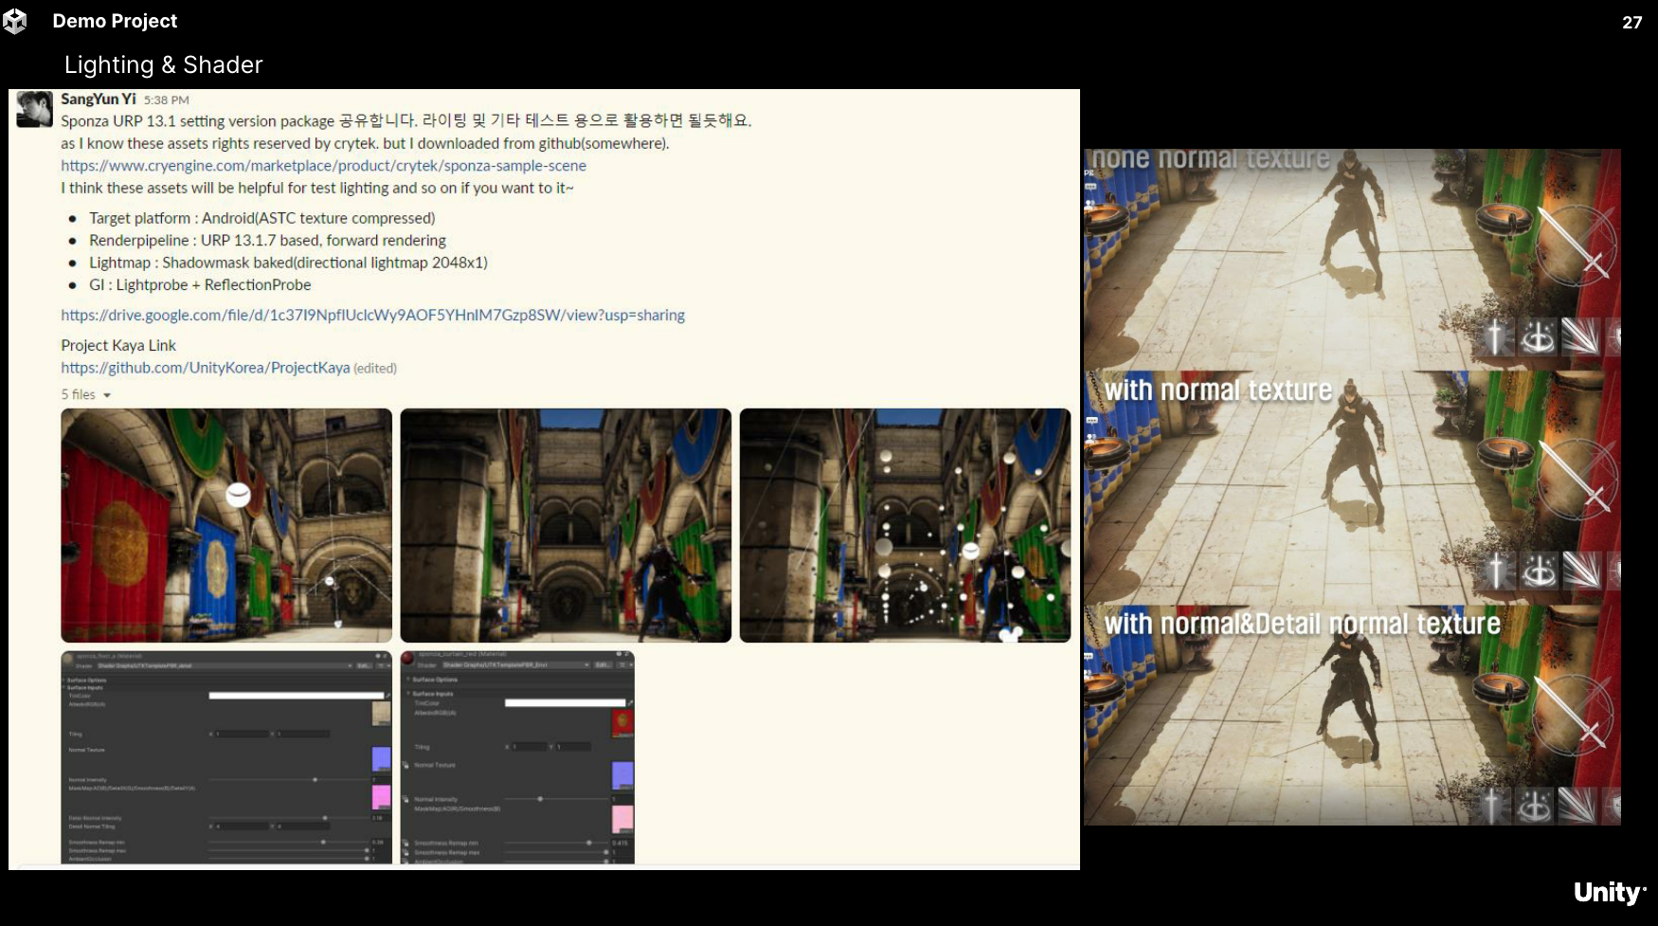Click the attack sword icon in with normal texture view
Viewport: 1658px width, 926px height.
point(1576,479)
